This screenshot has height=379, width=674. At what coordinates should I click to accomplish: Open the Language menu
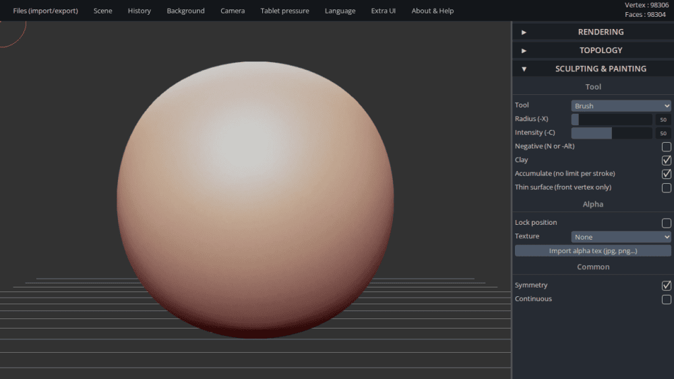click(340, 11)
